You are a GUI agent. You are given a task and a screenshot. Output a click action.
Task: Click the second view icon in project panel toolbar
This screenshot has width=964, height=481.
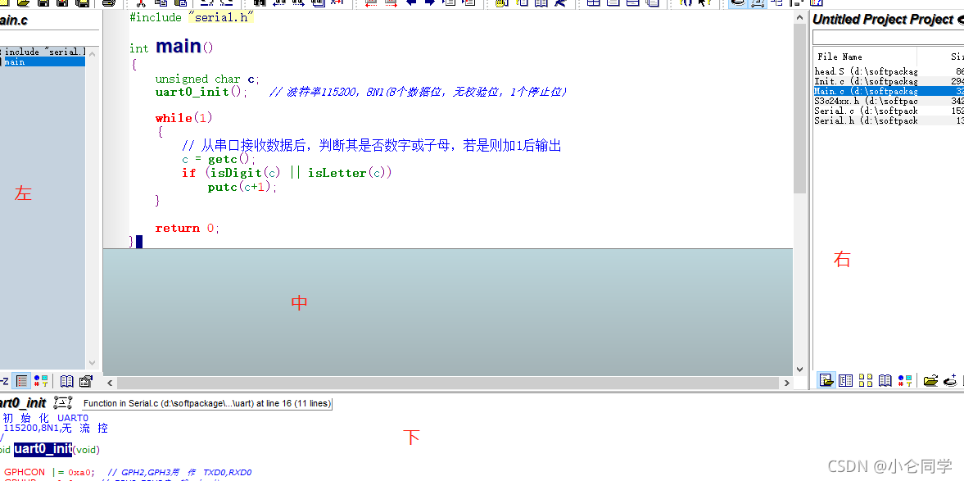(x=846, y=380)
